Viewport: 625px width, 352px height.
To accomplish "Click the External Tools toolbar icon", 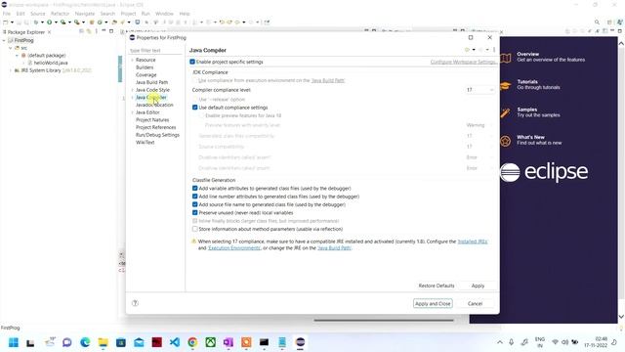I will [x=76, y=22].
